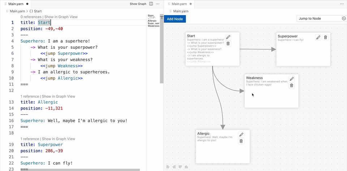The height and width of the screenshot is (171, 347).
Task: Open the left editor's more actions menu
Action: [x=158, y=4]
